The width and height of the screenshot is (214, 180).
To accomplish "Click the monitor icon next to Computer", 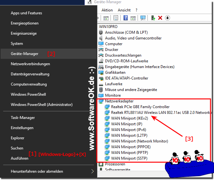I will pos(101,44).
